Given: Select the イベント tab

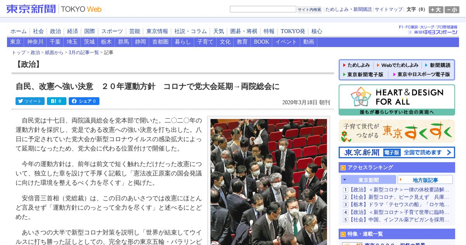Looking at the screenshot, I should 286,42.
